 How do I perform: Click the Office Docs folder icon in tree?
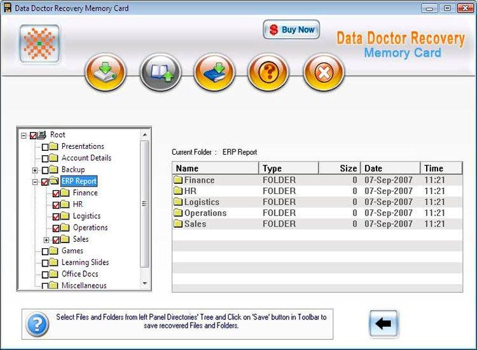coord(53,274)
